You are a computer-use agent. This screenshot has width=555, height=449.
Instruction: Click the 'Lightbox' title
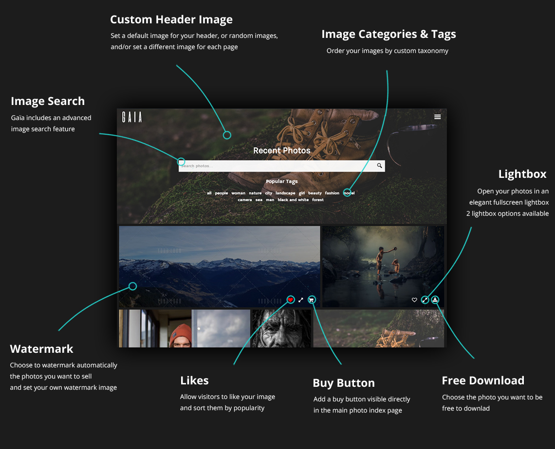pyautogui.click(x=522, y=174)
